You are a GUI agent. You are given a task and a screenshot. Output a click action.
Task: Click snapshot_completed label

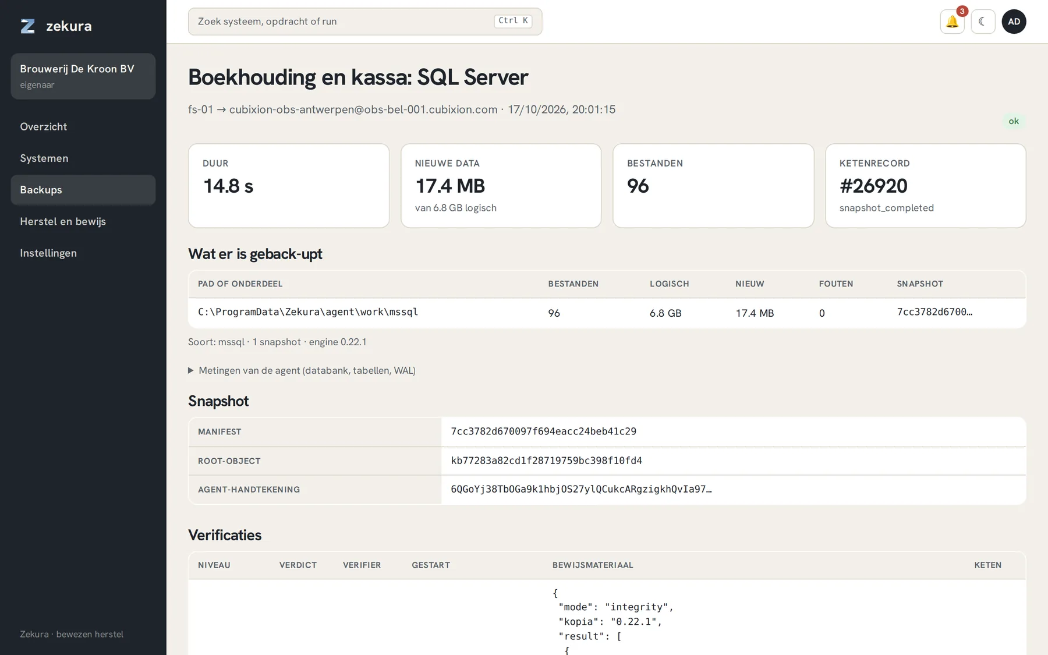click(887, 208)
